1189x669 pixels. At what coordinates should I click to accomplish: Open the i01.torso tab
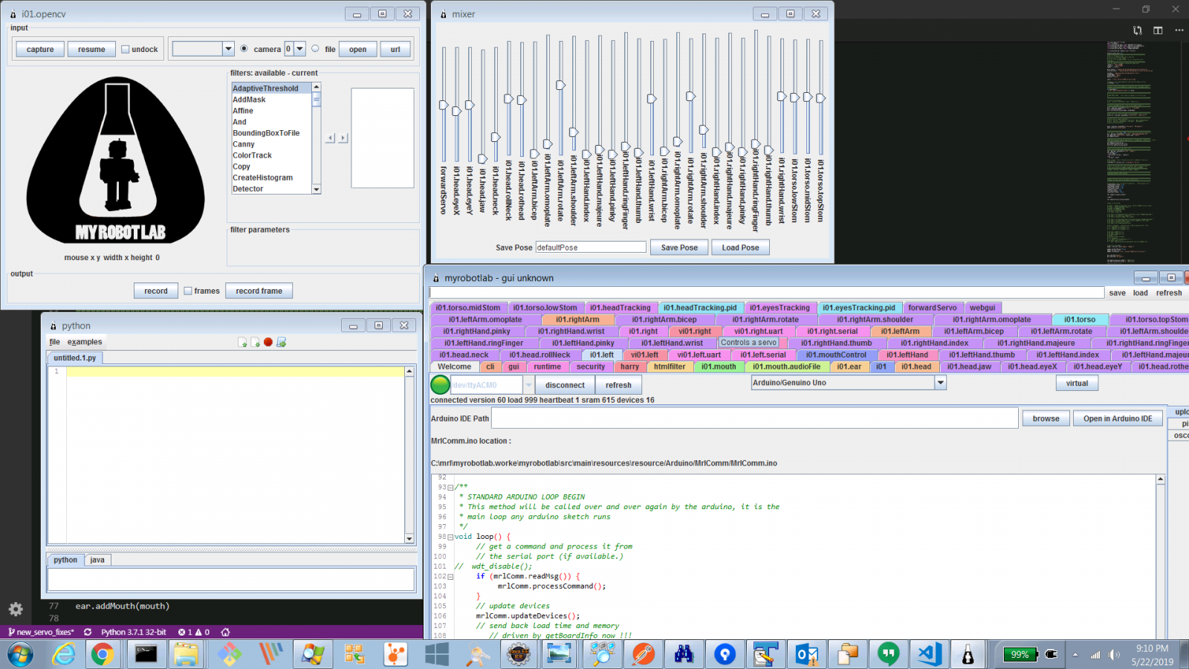click(1079, 320)
